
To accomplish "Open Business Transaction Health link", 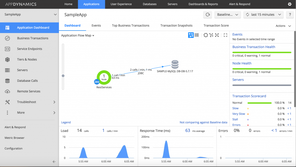I will [x=254, y=47].
